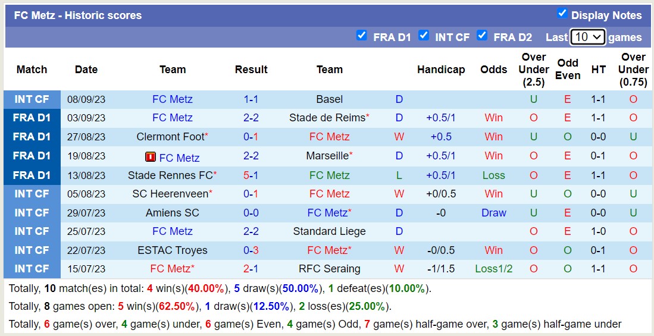Open Stade de Reims team page
654x336 pixels.
coord(327,118)
